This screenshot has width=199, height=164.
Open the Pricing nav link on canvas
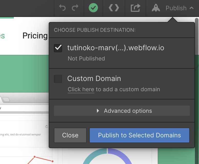(35, 36)
